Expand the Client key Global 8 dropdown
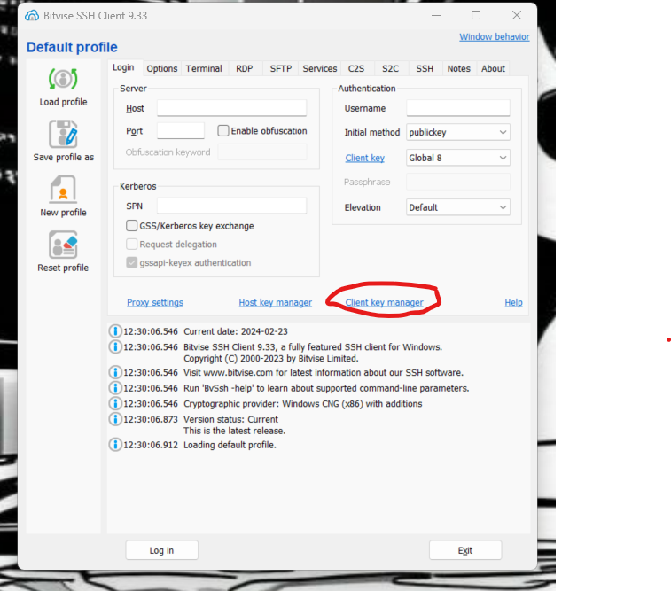This screenshot has width=671, height=591. click(458, 158)
